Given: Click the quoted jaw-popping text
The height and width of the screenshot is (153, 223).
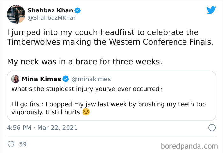Looking at the screenshot, I should [108, 108].
